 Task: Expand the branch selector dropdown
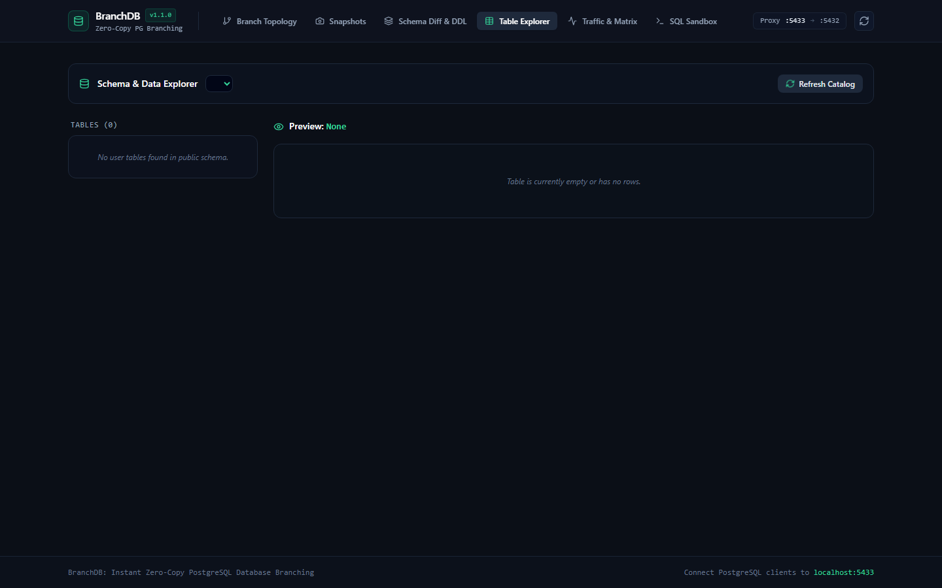click(219, 84)
